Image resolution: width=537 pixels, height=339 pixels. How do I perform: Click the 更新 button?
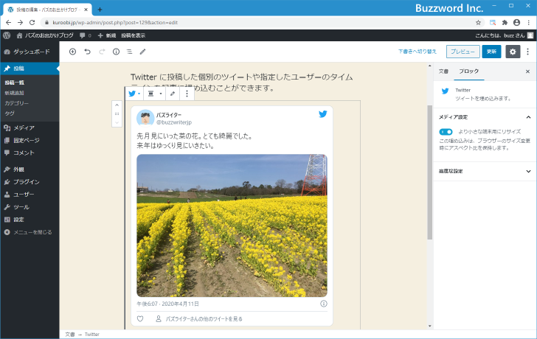491,52
